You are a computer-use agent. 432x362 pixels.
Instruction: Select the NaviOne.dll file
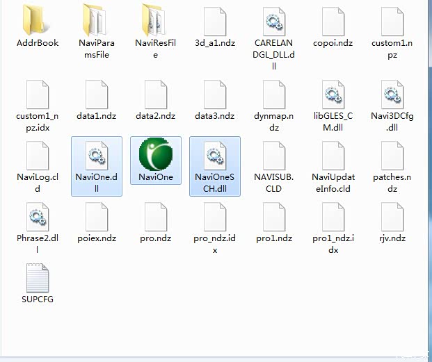point(96,155)
